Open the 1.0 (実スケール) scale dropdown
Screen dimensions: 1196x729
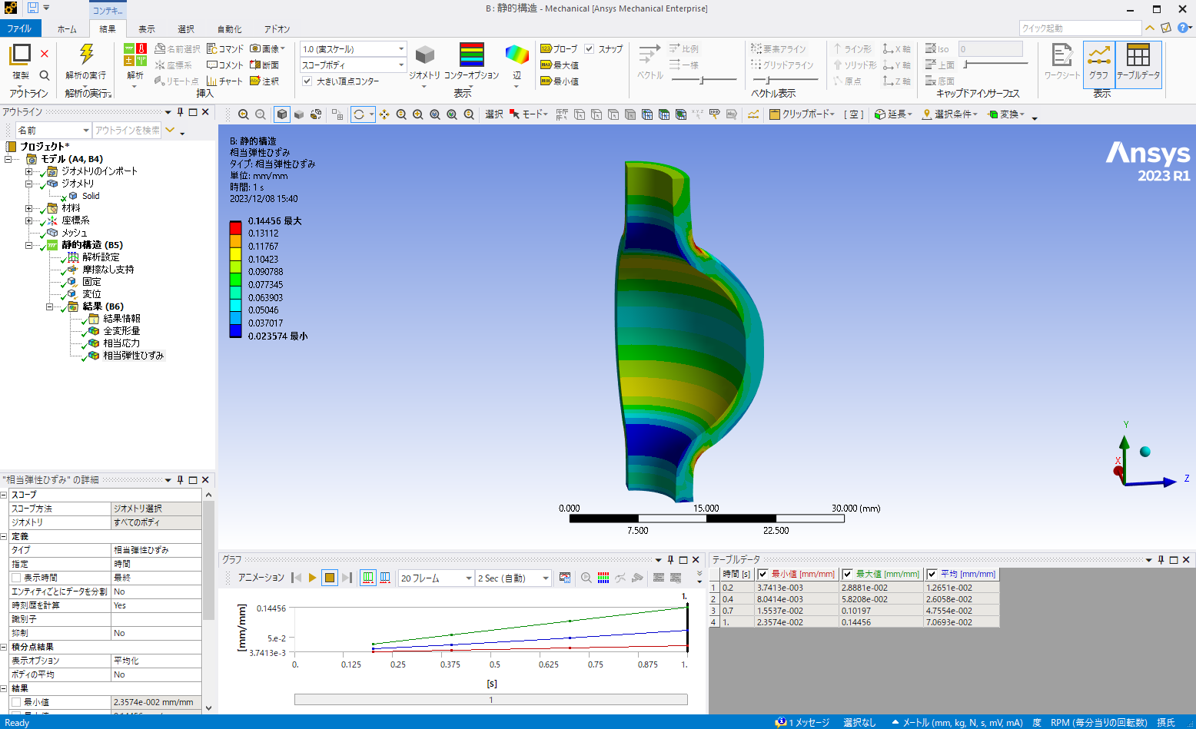coord(353,48)
